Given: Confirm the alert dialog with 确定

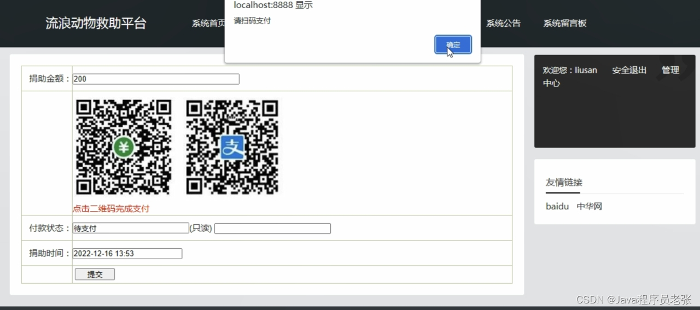Looking at the screenshot, I should click(453, 45).
